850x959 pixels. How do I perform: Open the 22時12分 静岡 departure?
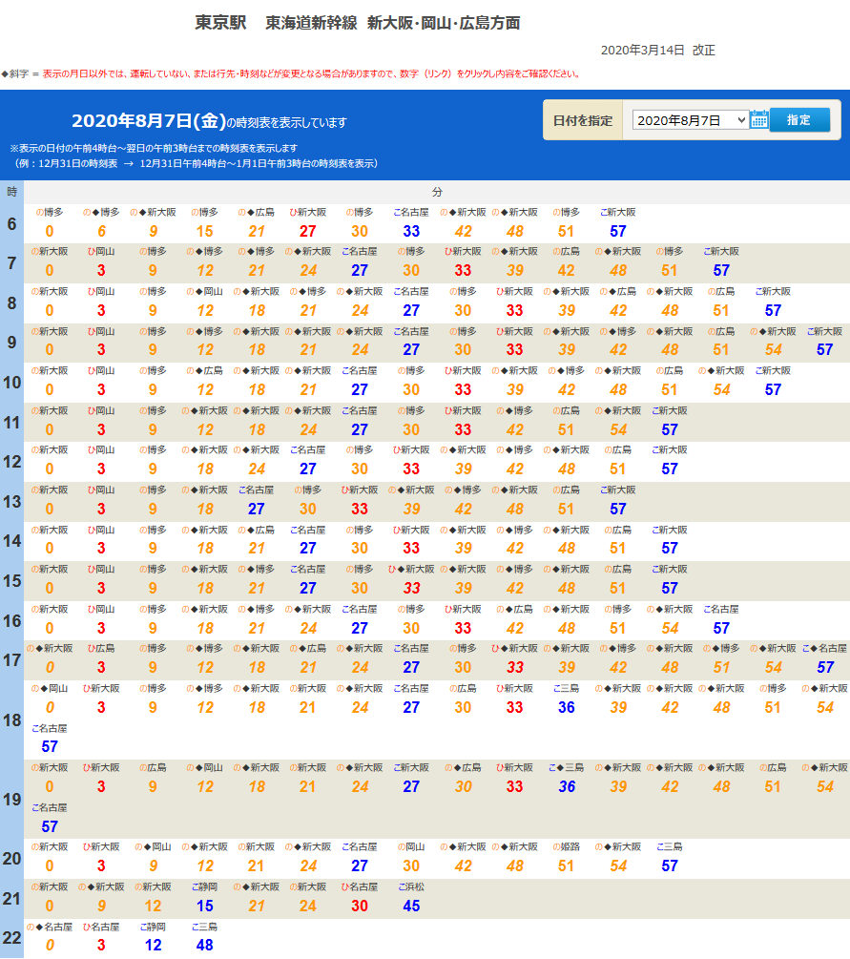(153, 945)
